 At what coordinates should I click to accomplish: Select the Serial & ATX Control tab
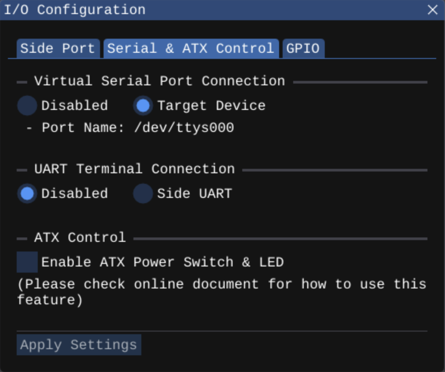pos(190,48)
